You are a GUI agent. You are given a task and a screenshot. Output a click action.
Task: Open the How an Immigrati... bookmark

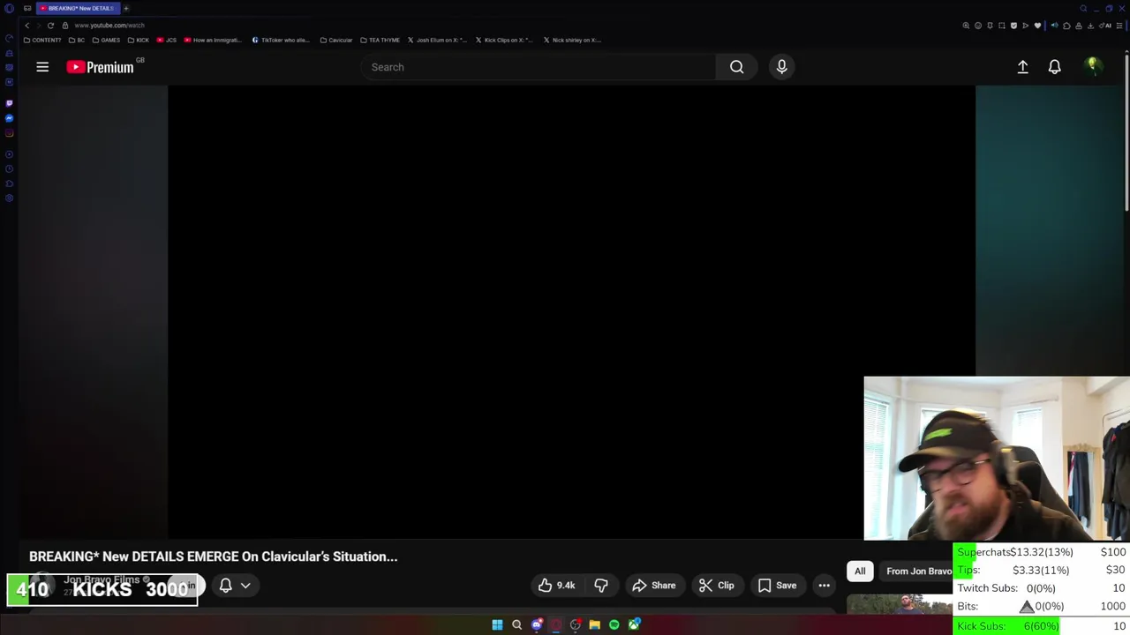click(x=212, y=40)
